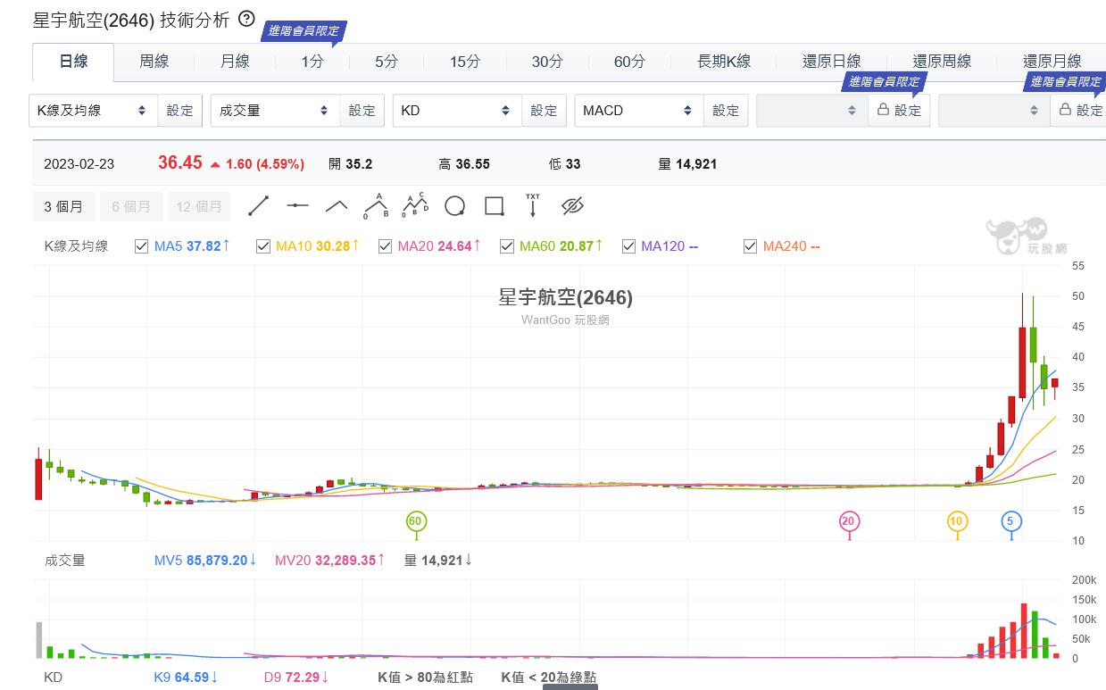Select the horizontal line drawing tool
Image resolution: width=1106 pixels, height=690 pixels.
pyautogui.click(x=297, y=206)
